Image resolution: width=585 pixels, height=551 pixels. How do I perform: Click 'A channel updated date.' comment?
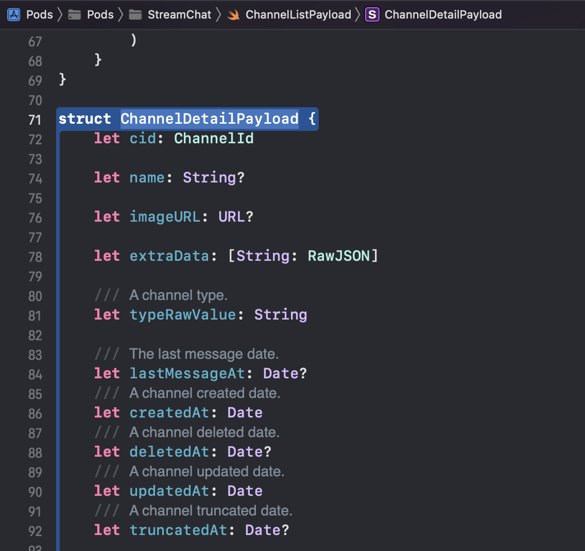[x=207, y=472]
